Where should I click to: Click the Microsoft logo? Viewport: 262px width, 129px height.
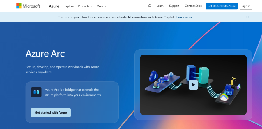(x=28, y=6)
